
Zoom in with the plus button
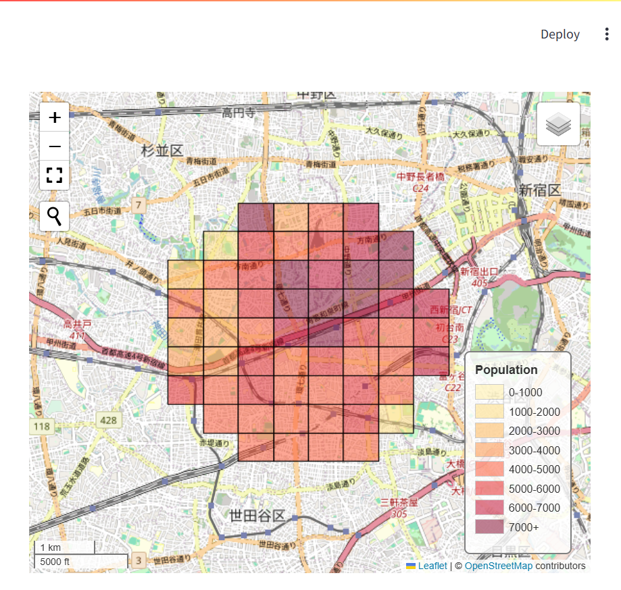pyautogui.click(x=55, y=117)
